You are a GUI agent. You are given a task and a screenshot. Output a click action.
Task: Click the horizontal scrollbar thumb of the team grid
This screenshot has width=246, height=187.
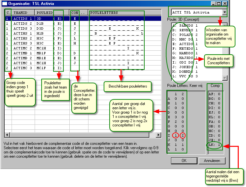79,135
